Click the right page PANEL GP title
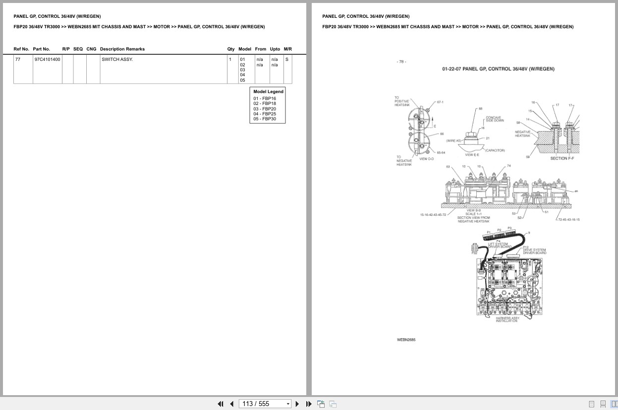Viewport: 618px width, 410px height. click(366, 16)
